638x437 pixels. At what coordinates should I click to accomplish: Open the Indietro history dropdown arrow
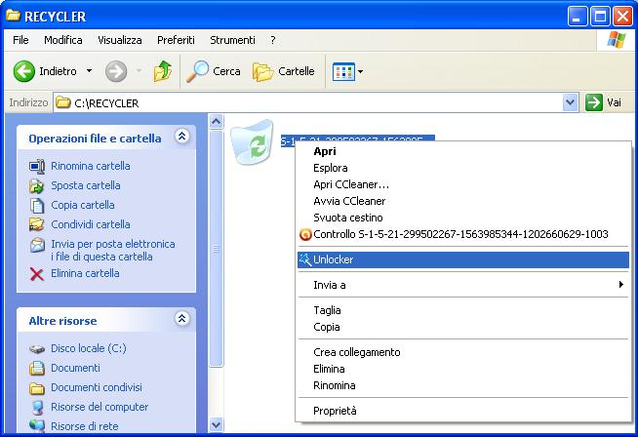tap(89, 71)
